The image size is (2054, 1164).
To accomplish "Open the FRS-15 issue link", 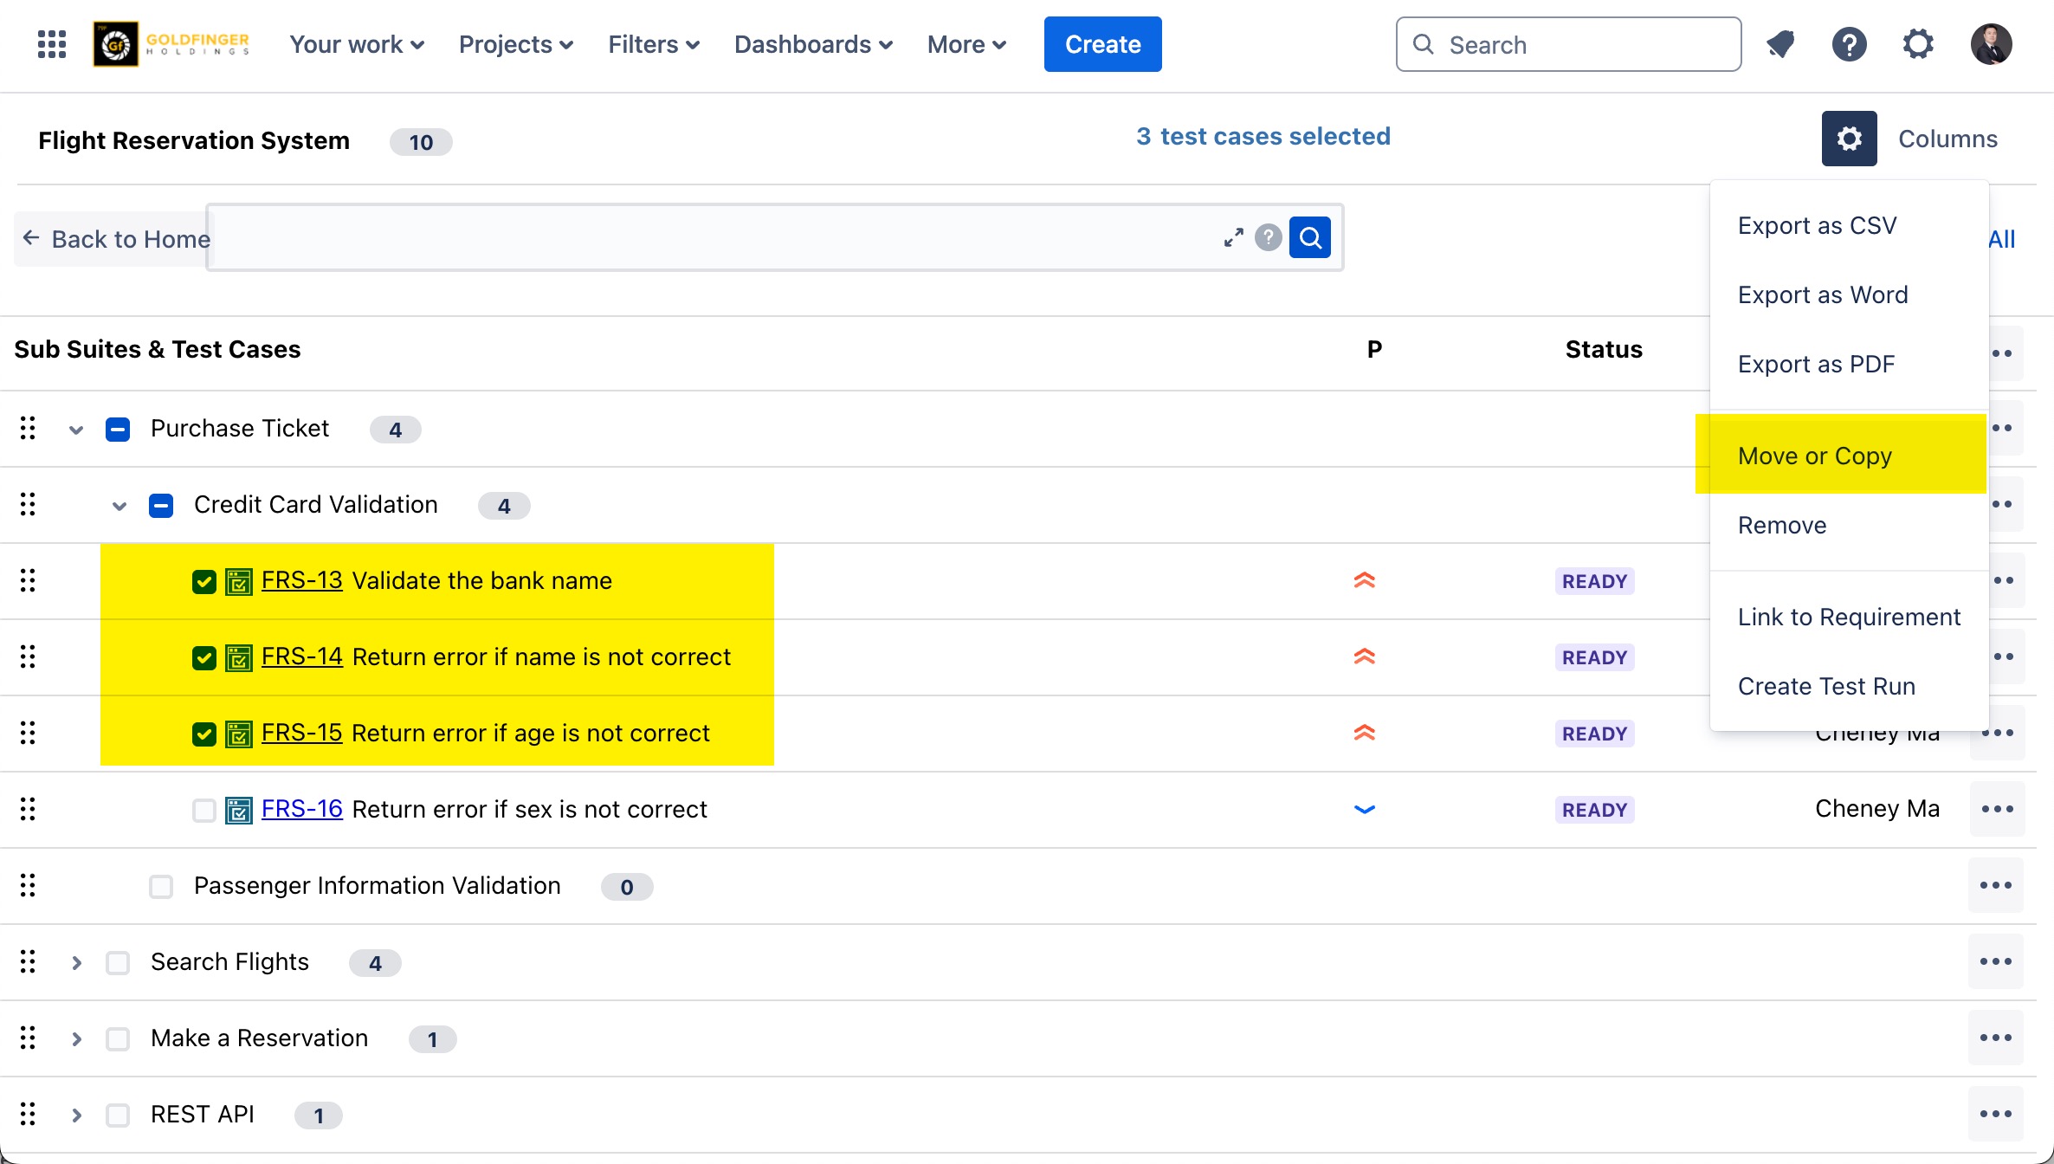I will pyautogui.click(x=301, y=733).
